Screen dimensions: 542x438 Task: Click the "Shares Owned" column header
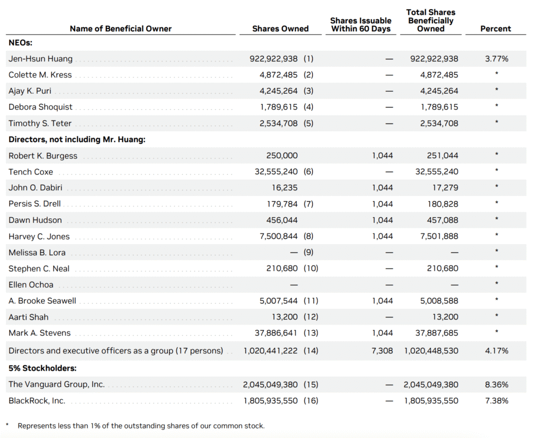[280, 29]
